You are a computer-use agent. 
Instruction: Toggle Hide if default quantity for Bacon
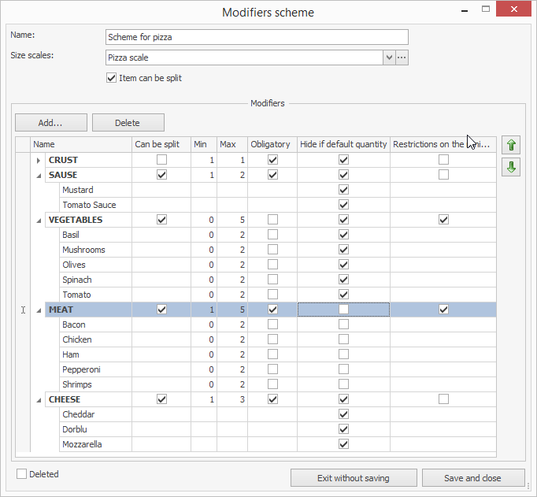(343, 325)
